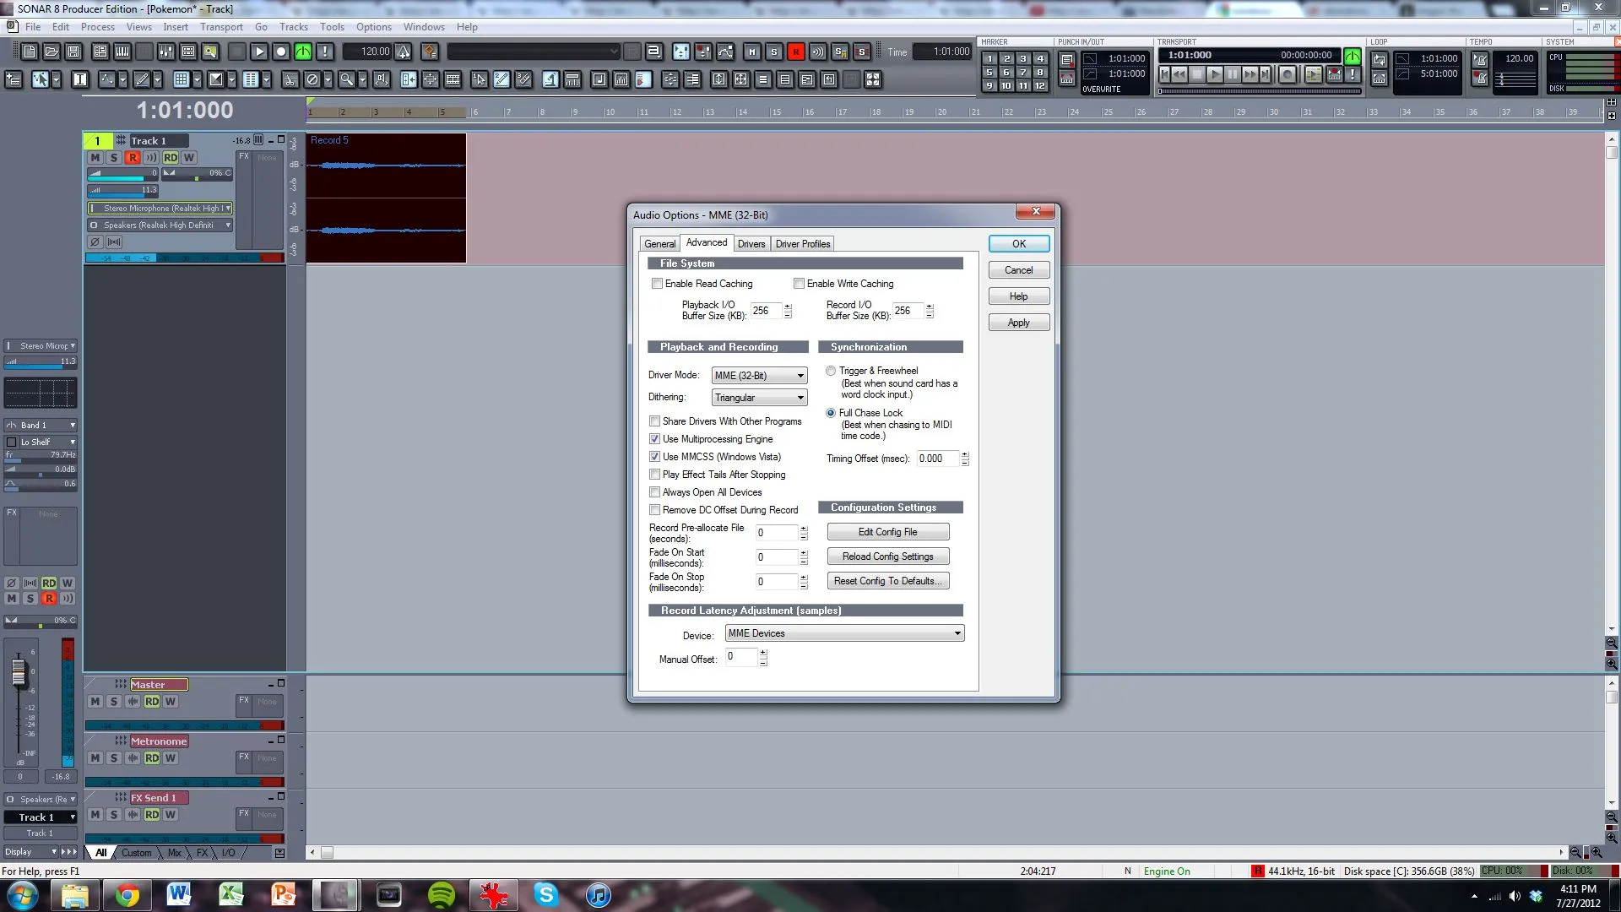This screenshot has height=912, width=1621.
Task: Jump to marker 12 button
Action: [x=1040, y=86]
